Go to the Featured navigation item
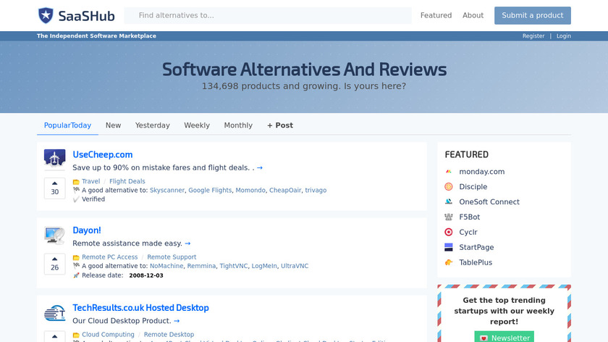Image resolution: width=608 pixels, height=342 pixels. pyautogui.click(x=436, y=15)
